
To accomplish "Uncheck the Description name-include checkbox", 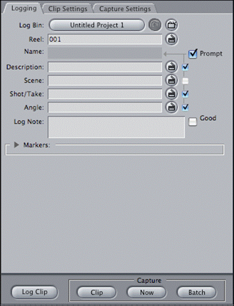I will (185, 67).
